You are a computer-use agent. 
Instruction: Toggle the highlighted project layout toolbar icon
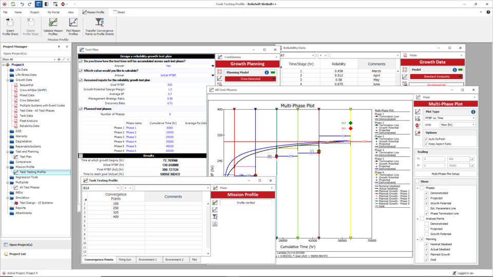39,4
